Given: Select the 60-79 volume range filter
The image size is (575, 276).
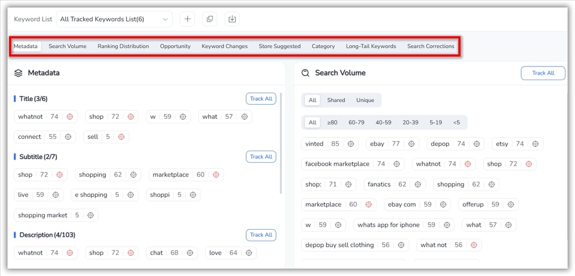Looking at the screenshot, I should click(x=356, y=122).
